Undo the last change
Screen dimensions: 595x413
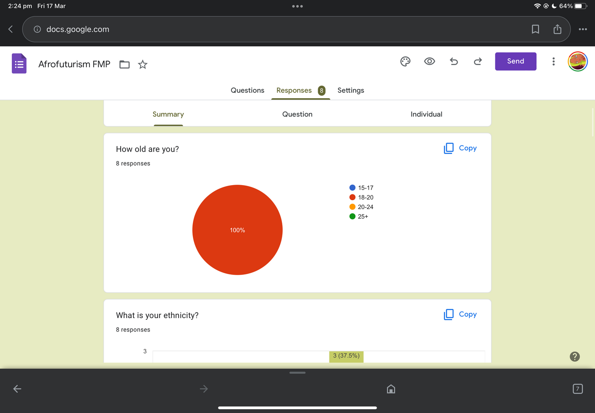[454, 62]
